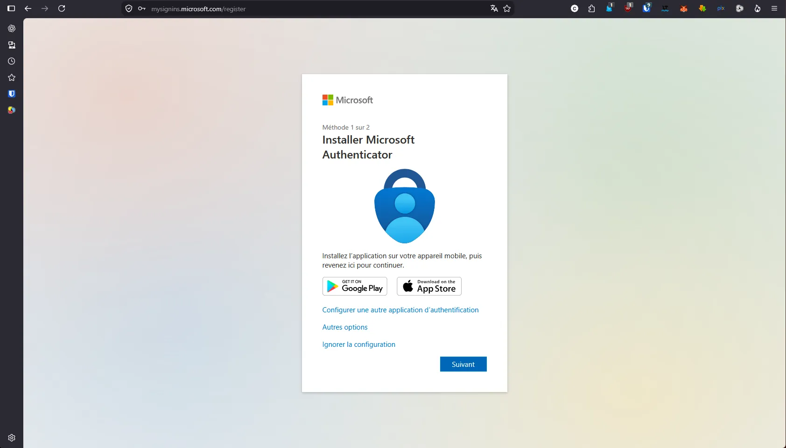Screen dimensions: 786x448
Task: Click the grey swirl extension icon
Action: pyautogui.click(x=739, y=8)
